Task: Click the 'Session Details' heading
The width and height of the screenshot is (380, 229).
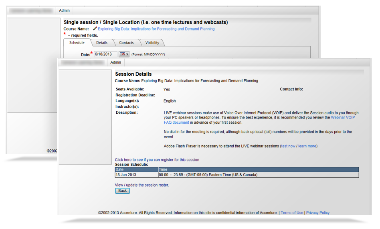Action: (x=133, y=74)
